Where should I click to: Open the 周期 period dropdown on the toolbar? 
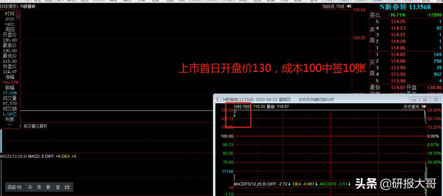point(112,1)
